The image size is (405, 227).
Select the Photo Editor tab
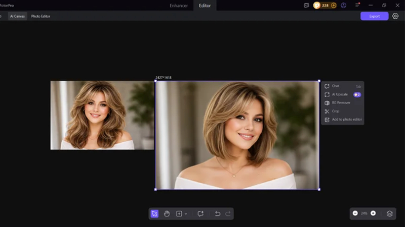point(40,16)
